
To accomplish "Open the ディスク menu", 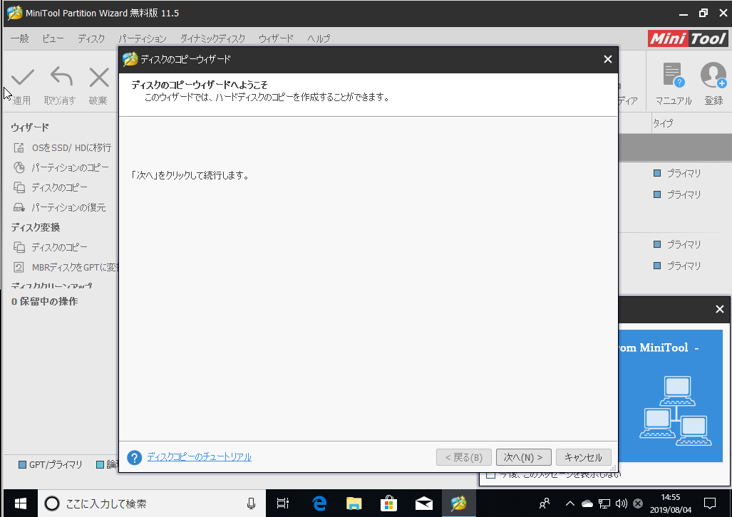I will 91,38.
